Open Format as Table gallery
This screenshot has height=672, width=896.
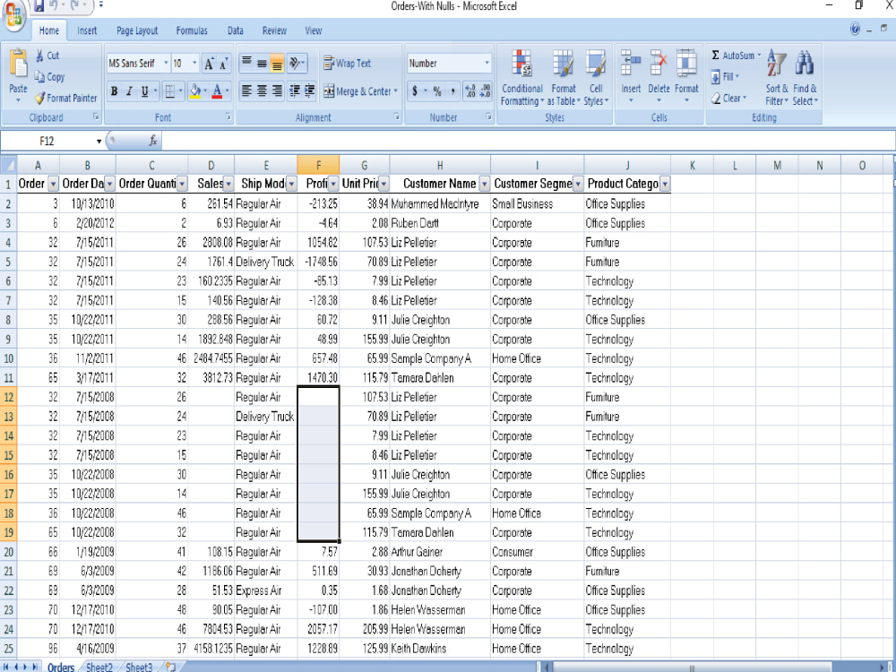pyautogui.click(x=564, y=78)
